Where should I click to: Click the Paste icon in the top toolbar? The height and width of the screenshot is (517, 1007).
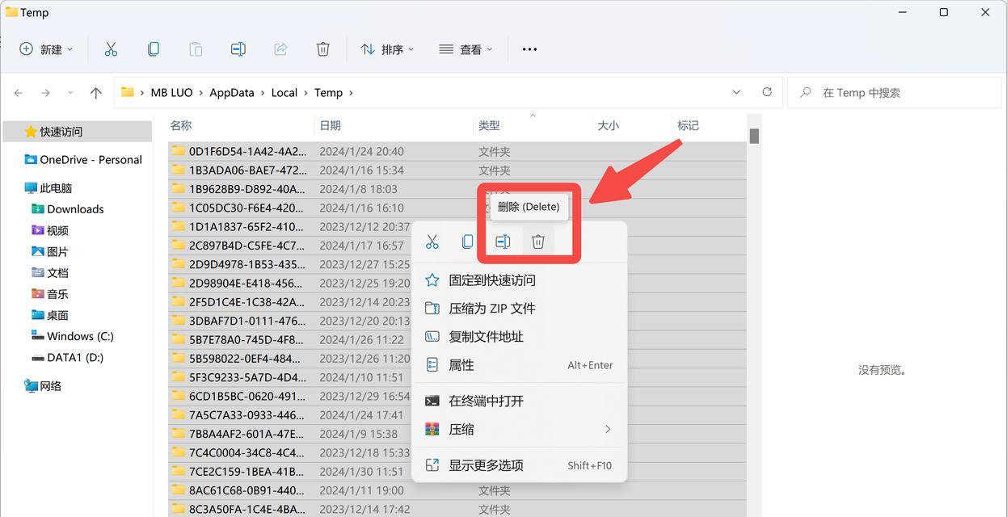[x=196, y=49]
